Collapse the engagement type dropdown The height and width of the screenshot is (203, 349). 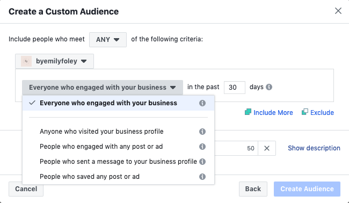point(103,88)
